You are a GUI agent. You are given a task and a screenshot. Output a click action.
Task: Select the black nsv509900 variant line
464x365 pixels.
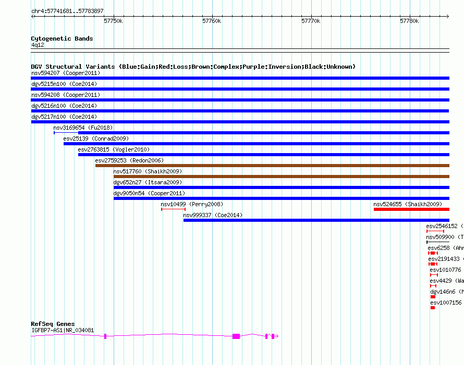click(437, 242)
